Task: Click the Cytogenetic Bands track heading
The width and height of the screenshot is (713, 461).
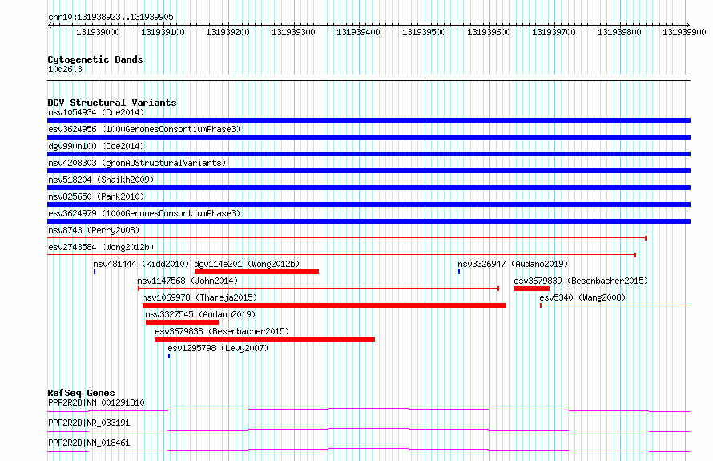Action: pyautogui.click(x=95, y=59)
